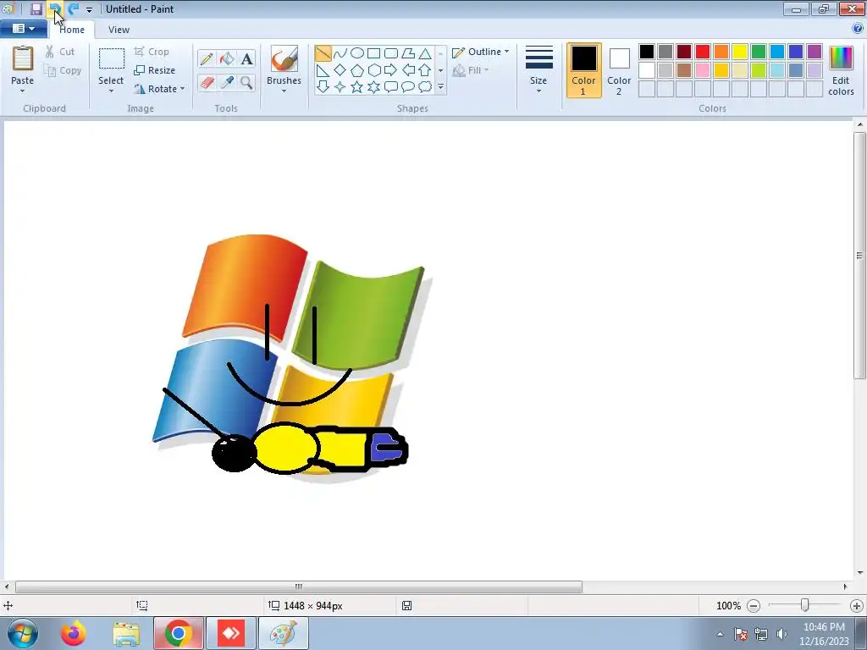Expand the Paste dropdown arrow
This screenshot has height=650, width=867.
(22, 91)
